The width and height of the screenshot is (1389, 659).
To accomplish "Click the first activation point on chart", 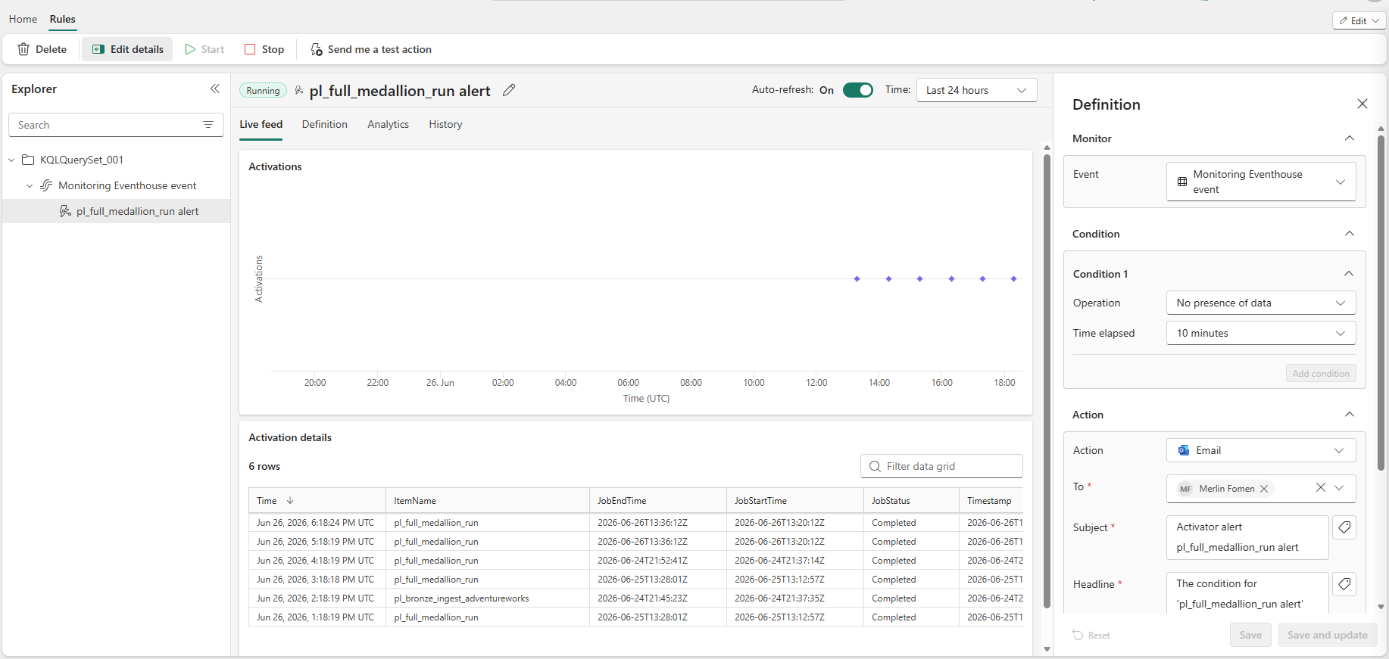I will click(857, 279).
